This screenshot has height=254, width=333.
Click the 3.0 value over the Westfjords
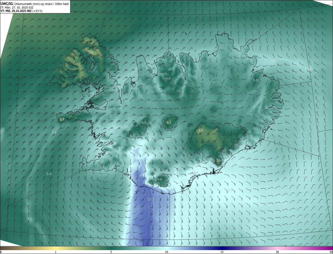click(x=91, y=53)
